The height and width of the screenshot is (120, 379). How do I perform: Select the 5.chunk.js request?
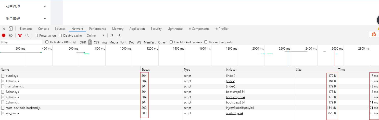point(189,102)
